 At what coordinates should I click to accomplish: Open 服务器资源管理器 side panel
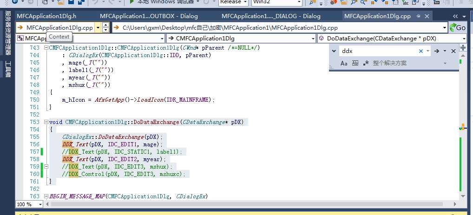tap(8, 33)
